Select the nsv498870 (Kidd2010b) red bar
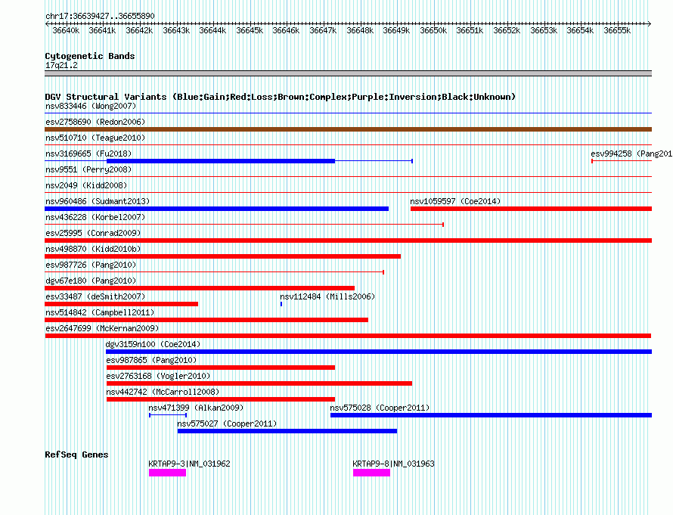The height and width of the screenshot is (515, 673). [x=223, y=256]
